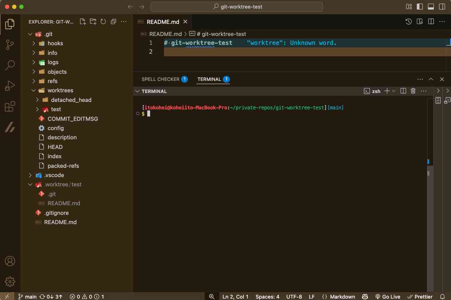
Task: Toggle the bottom panel layout button
Action: coord(431,7)
